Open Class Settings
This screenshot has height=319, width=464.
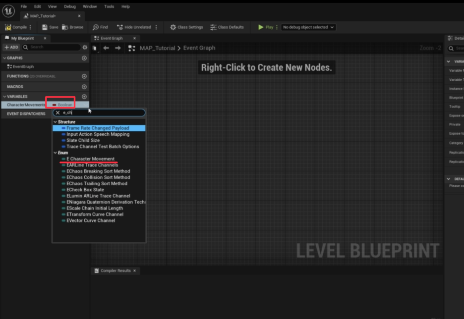pyautogui.click(x=186, y=27)
